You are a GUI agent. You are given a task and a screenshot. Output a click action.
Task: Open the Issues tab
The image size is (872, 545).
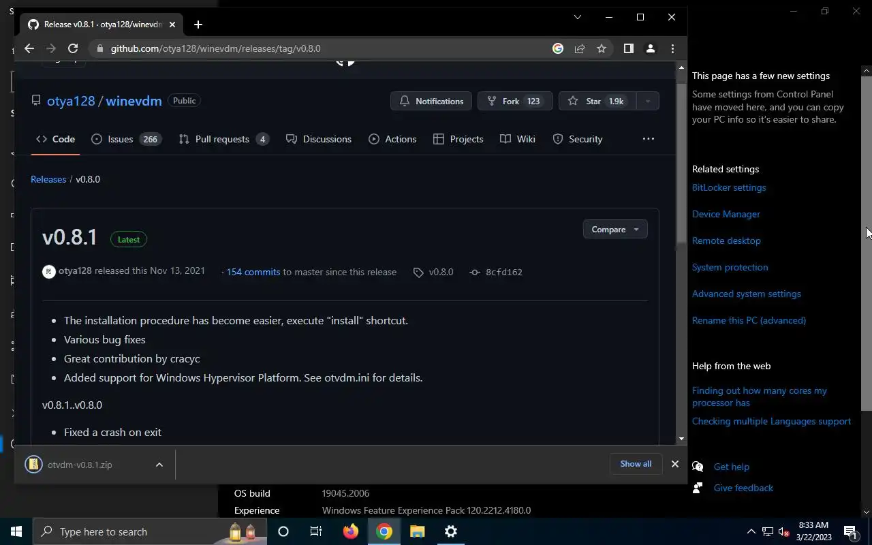(126, 139)
